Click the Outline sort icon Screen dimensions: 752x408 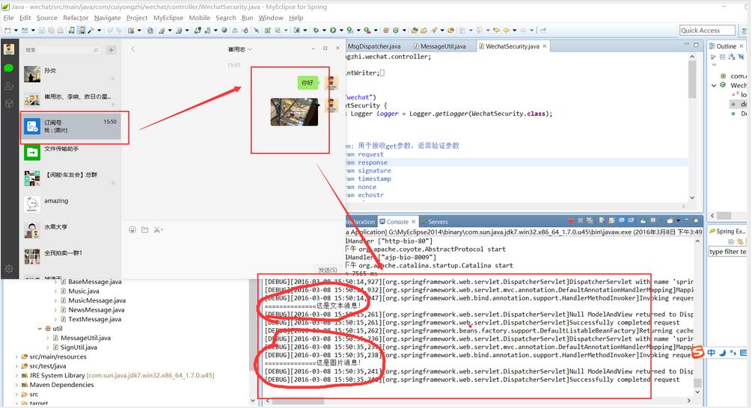click(x=732, y=57)
